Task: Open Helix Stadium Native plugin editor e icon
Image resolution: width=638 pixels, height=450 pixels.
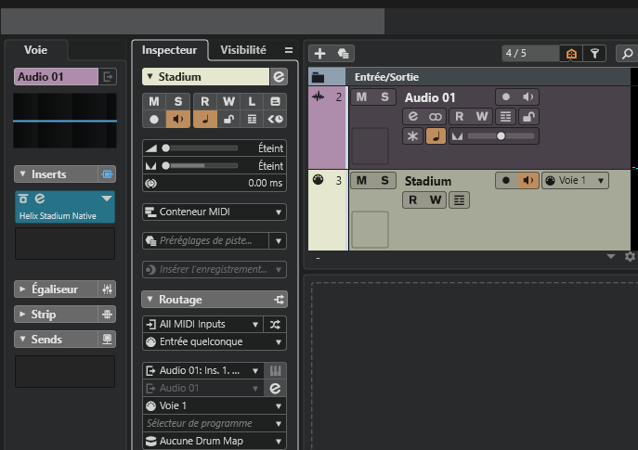Action: point(39,199)
